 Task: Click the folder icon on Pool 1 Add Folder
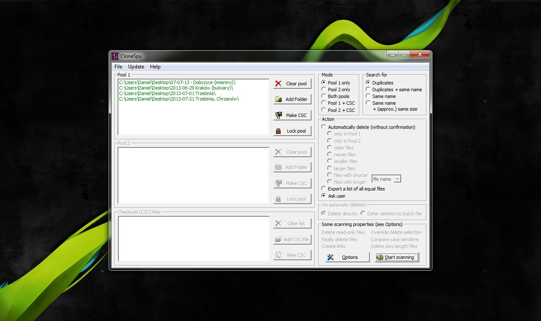click(278, 99)
